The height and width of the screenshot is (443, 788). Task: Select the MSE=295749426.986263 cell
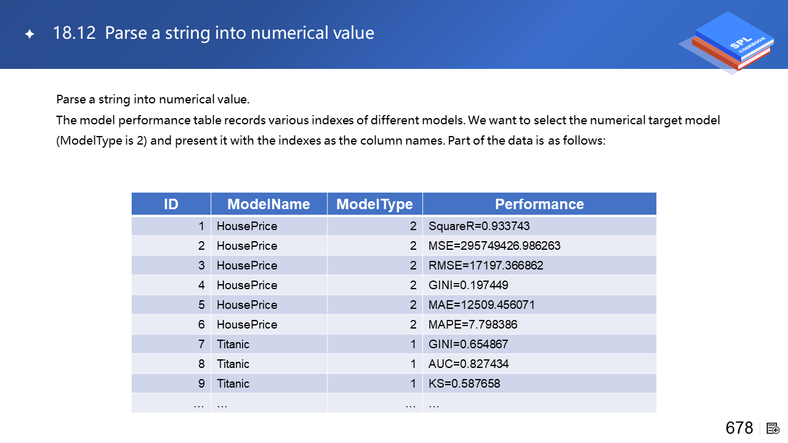[x=494, y=245]
